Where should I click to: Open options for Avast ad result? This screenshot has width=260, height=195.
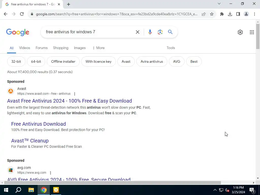click(75, 94)
